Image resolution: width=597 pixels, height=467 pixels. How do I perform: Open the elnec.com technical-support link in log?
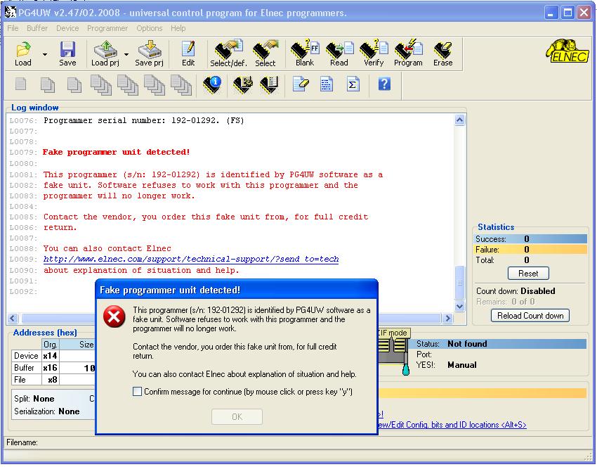[x=191, y=260]
